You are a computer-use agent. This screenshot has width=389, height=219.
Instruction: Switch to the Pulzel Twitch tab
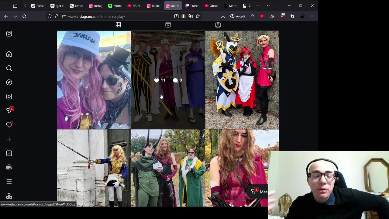coord(192,6)
